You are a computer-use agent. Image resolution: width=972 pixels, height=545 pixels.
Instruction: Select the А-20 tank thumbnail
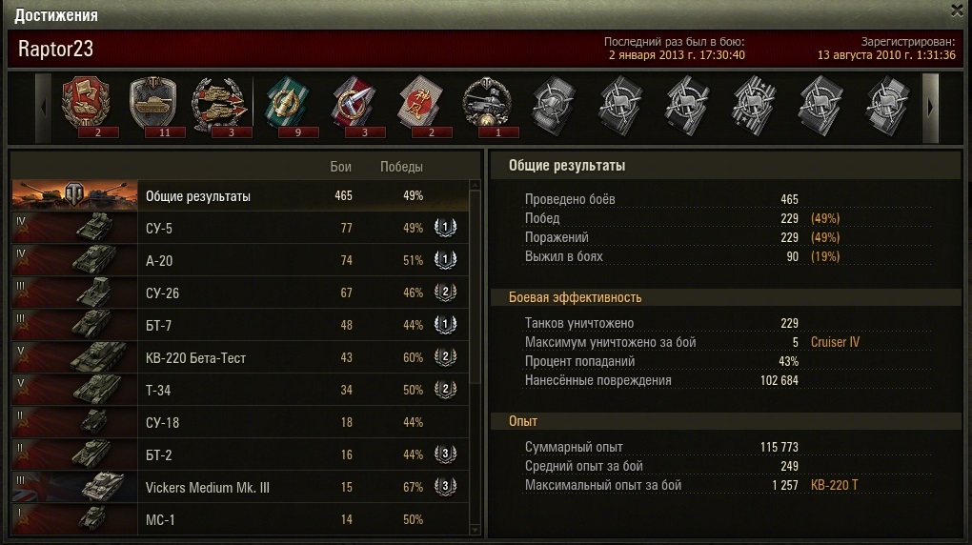(x=74, y=260)
